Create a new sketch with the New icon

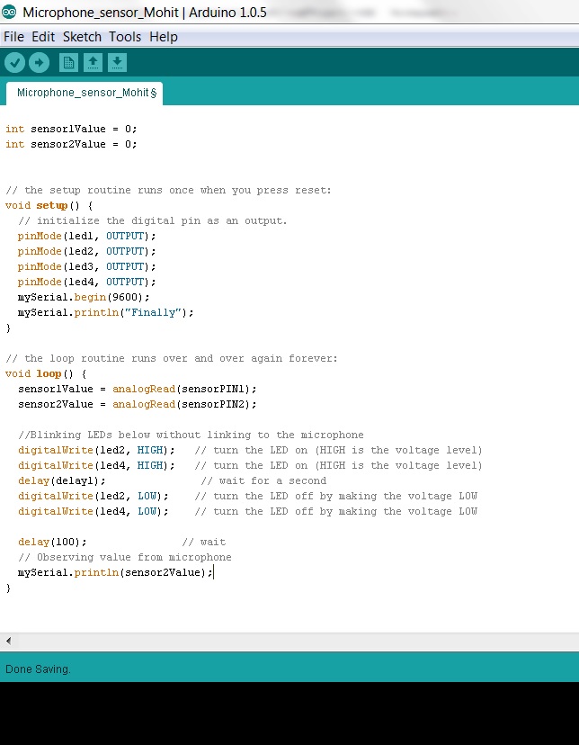68,62
